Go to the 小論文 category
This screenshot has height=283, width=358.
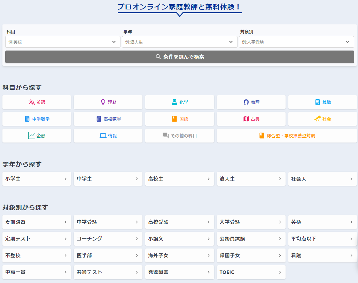pyautogui.click(x=179, y=238)
